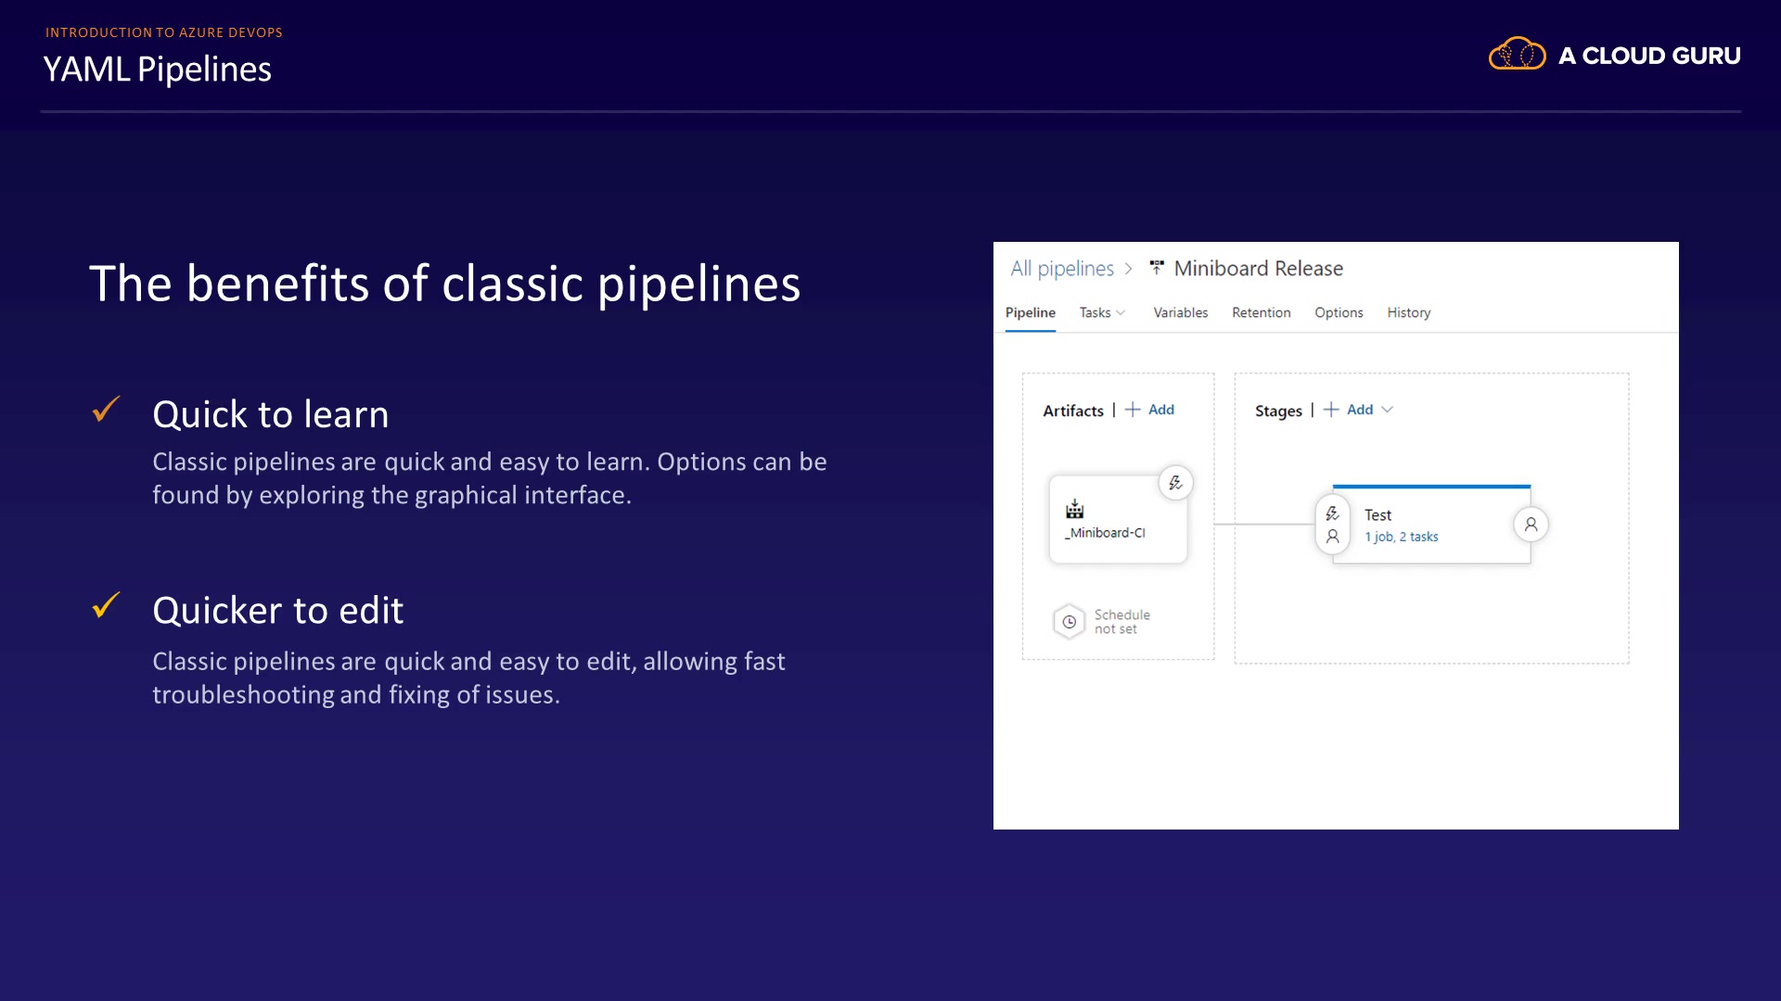Switch to the Variables tab
Image resolution: width=1781 pixels, height=1001 pixels.
pos(1180,313)
